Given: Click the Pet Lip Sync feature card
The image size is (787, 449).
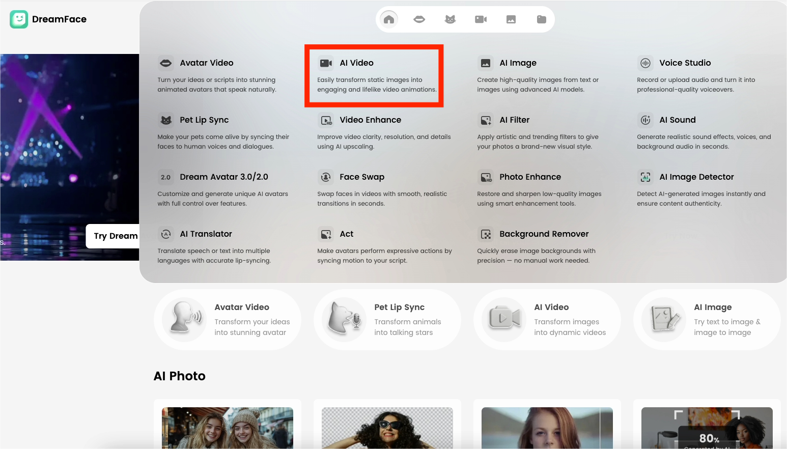Looking at the screenshot, I should pyautogui.click(x=387, y=320).
